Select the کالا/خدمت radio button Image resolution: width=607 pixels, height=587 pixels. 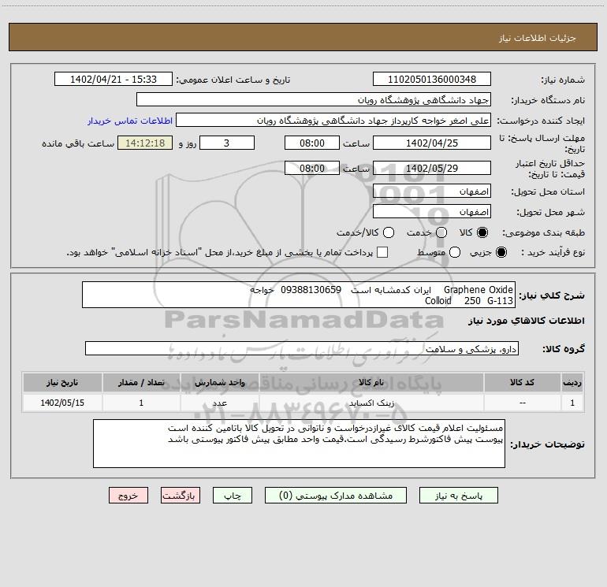pyautogui.click(x=389, y=232)
